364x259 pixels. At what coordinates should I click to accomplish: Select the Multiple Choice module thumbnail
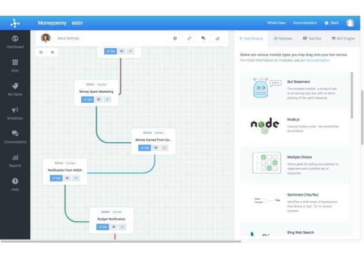[267, 163]
